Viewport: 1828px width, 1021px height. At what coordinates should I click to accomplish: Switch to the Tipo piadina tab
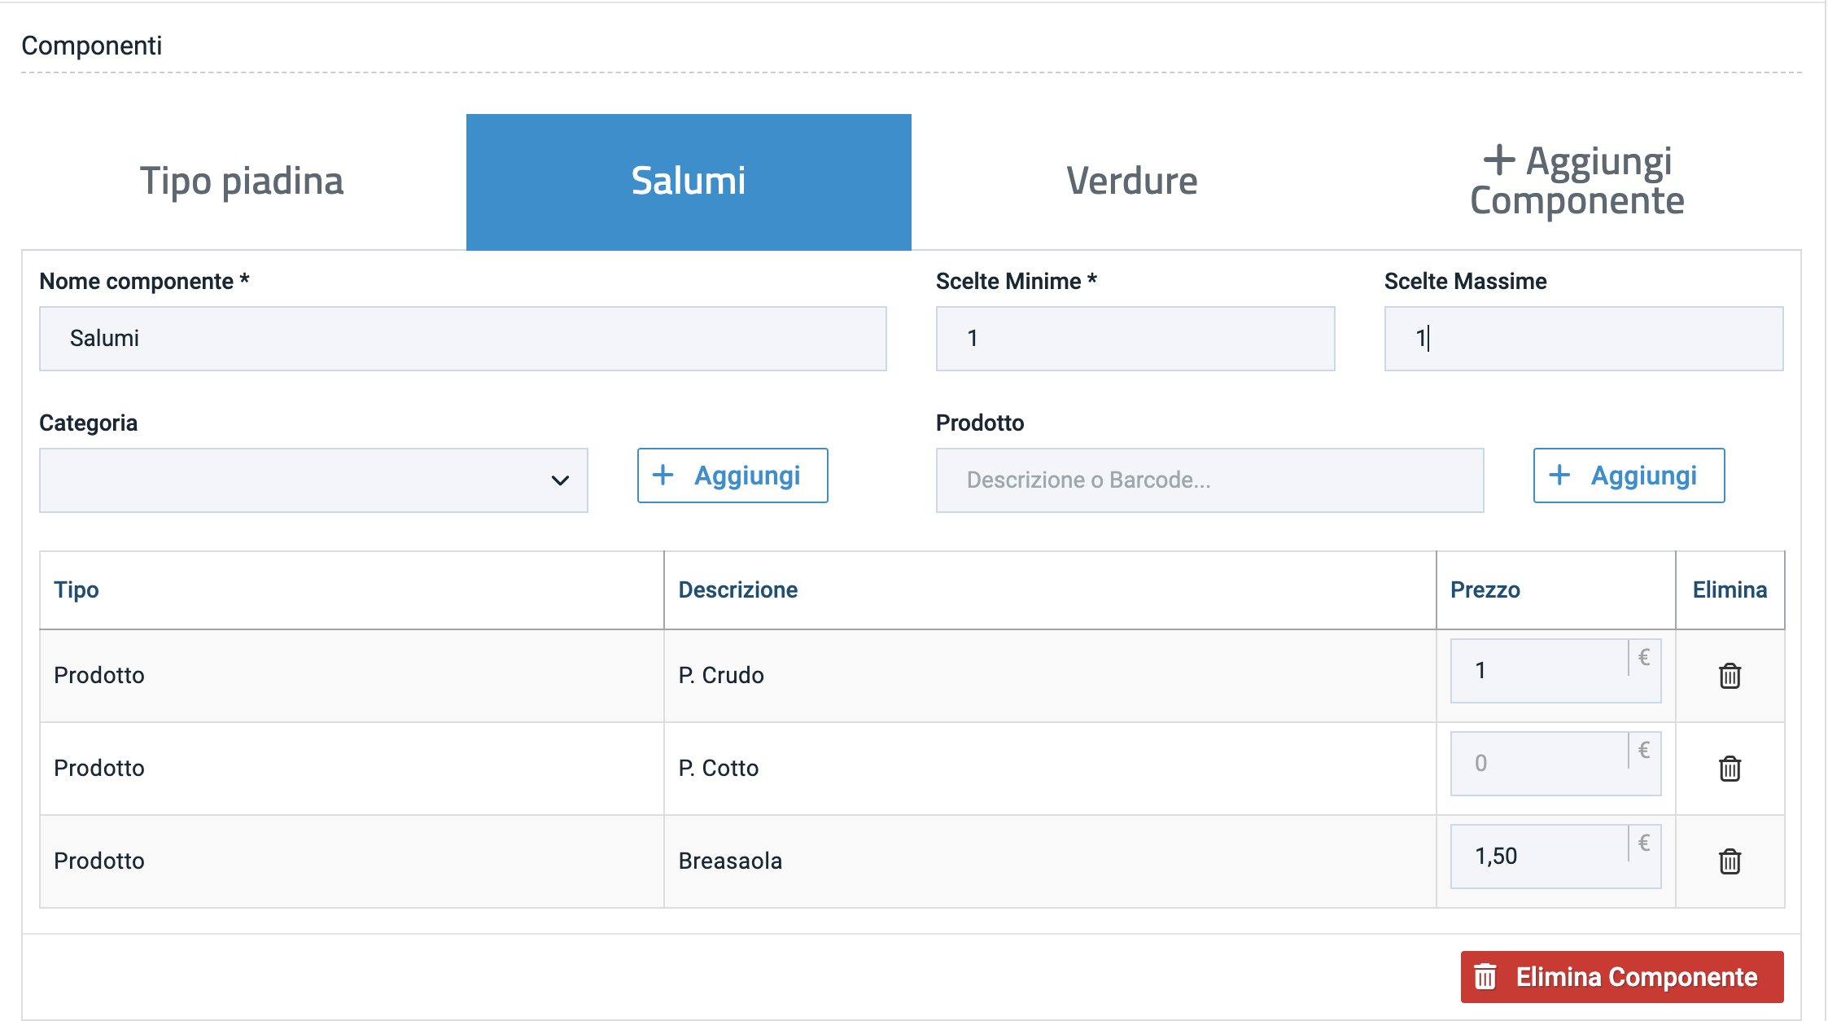click(243, 182)
